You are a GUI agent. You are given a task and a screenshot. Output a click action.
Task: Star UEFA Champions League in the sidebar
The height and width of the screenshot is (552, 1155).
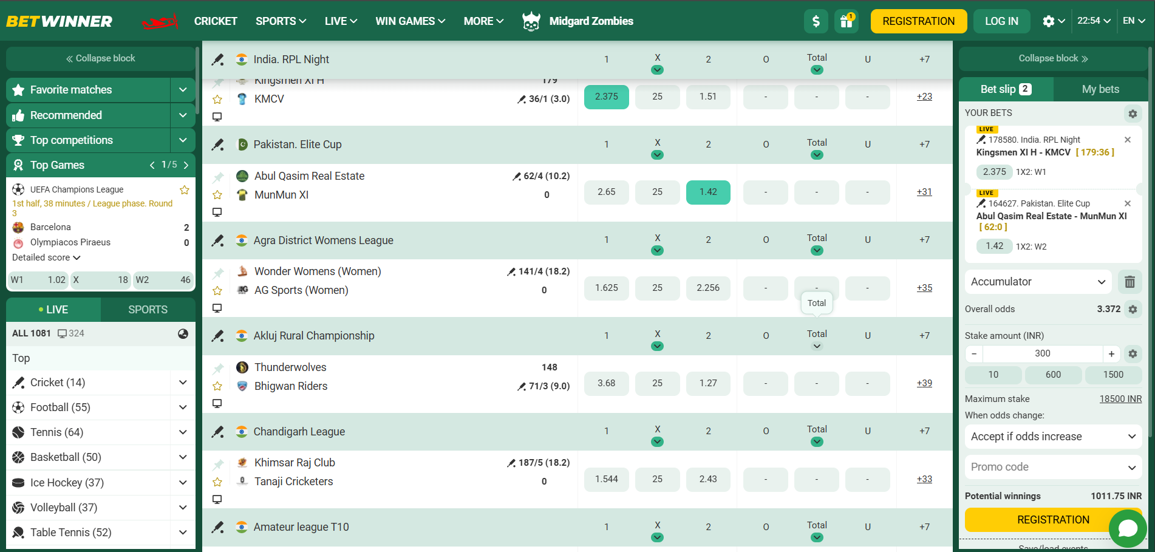click(184, 189)
